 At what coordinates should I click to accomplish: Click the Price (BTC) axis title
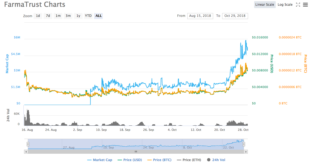[305, 64]
